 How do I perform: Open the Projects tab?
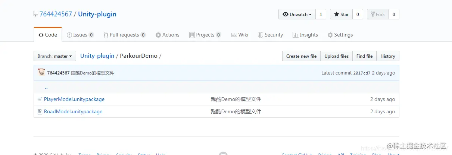point(205,35)
